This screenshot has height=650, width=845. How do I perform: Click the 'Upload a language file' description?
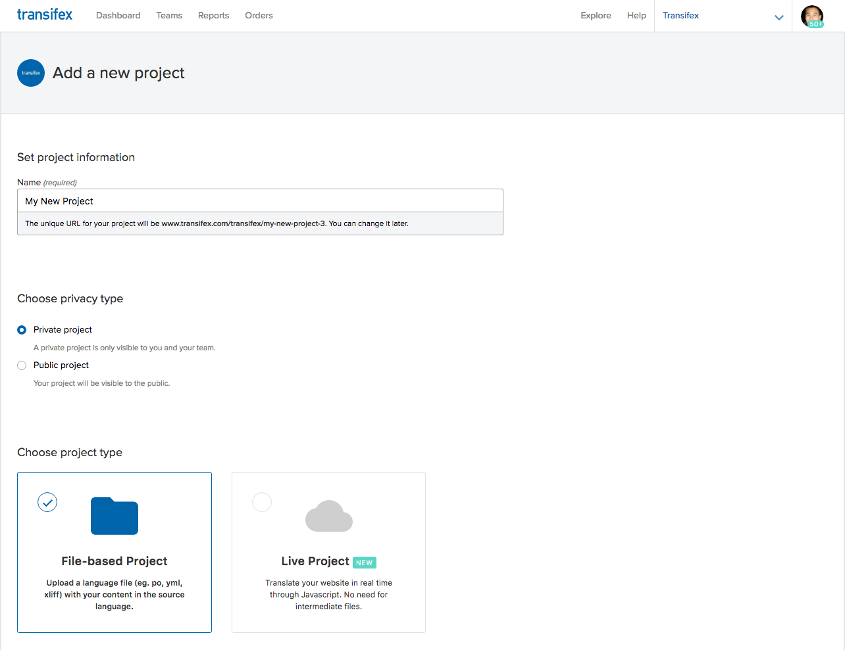115,595
